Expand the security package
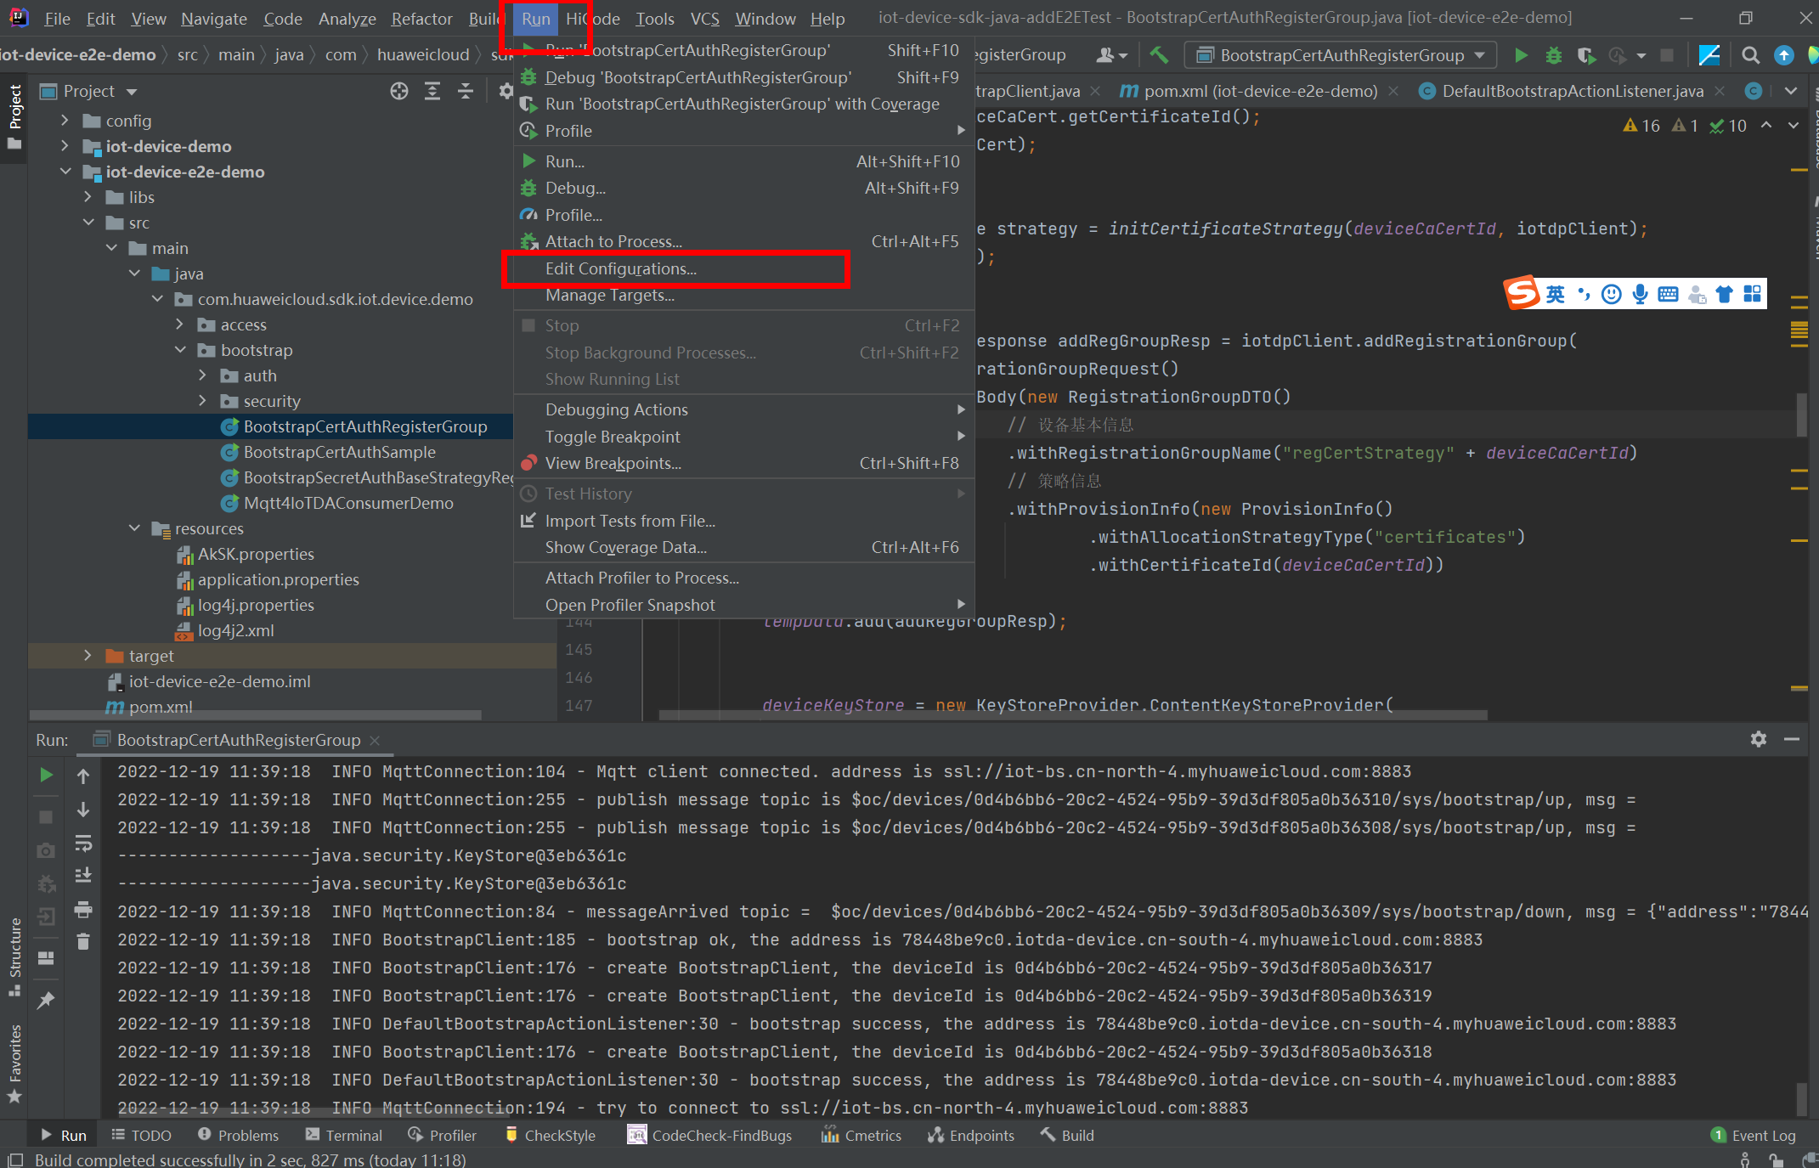 pos(202,401)
